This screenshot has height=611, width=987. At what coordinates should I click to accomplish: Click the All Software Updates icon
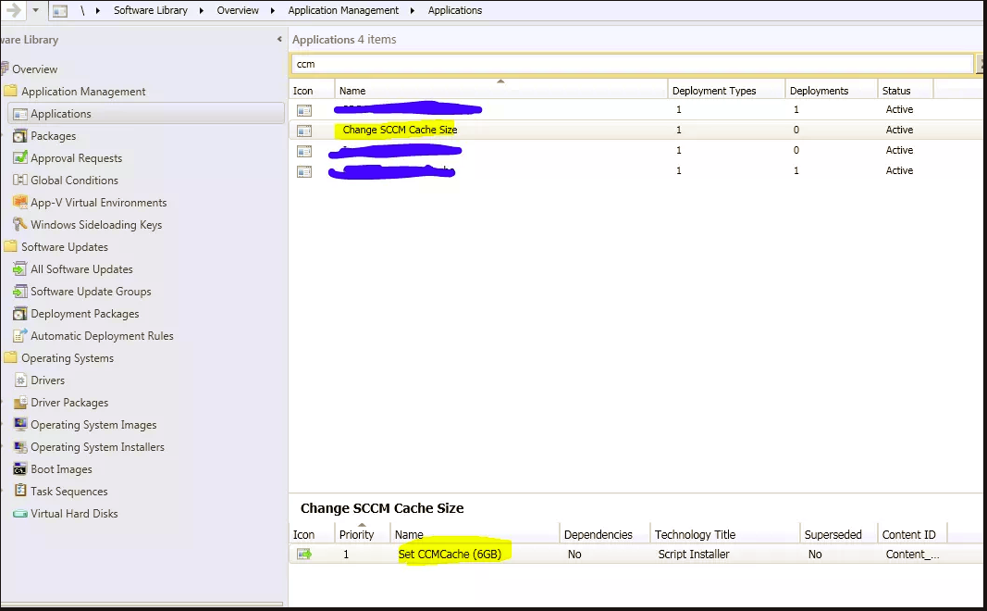tap(20, 269)
